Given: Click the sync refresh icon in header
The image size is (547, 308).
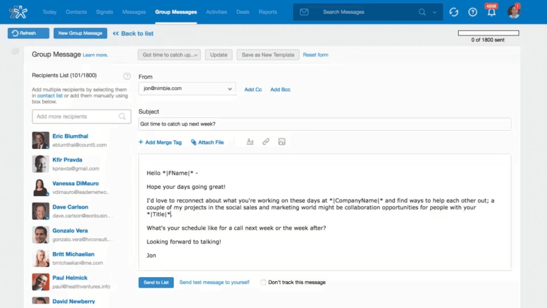Looking at the screenshot, I should 454,12.
